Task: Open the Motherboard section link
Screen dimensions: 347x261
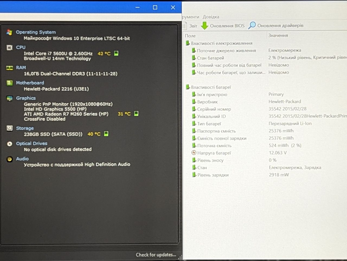Action: pos(30,83)
